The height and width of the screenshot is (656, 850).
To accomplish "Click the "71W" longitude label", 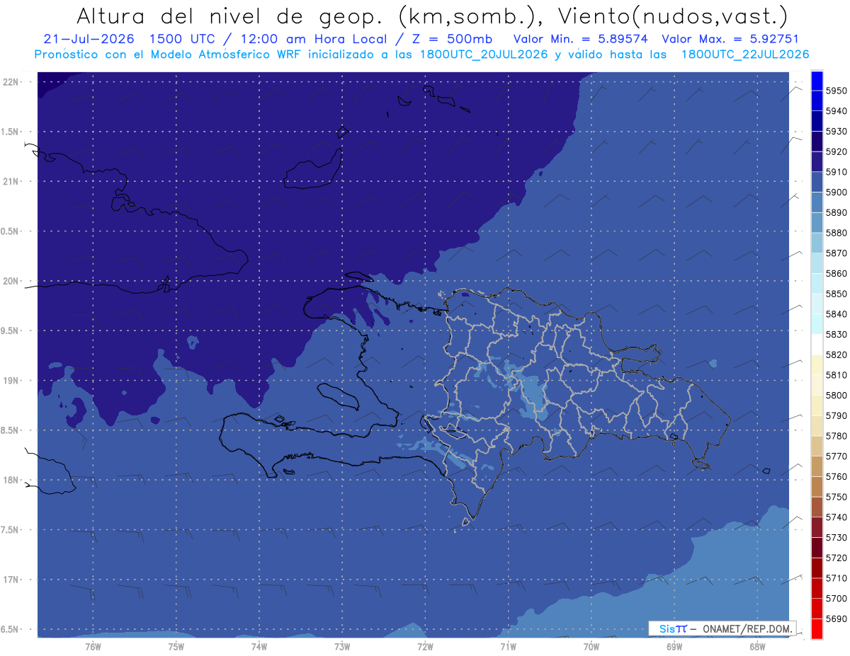I will (x=508, y=646).
